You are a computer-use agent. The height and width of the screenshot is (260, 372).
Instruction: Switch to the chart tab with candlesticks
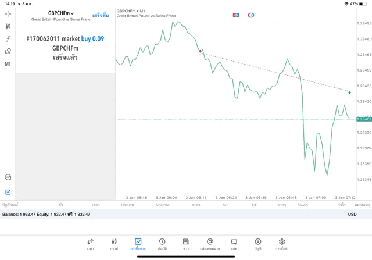tap(114, 244)
